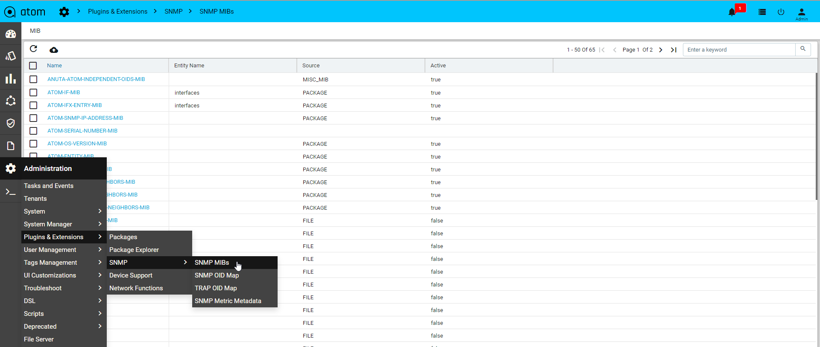
Task: Go to previous page of results
Action: 615,50
